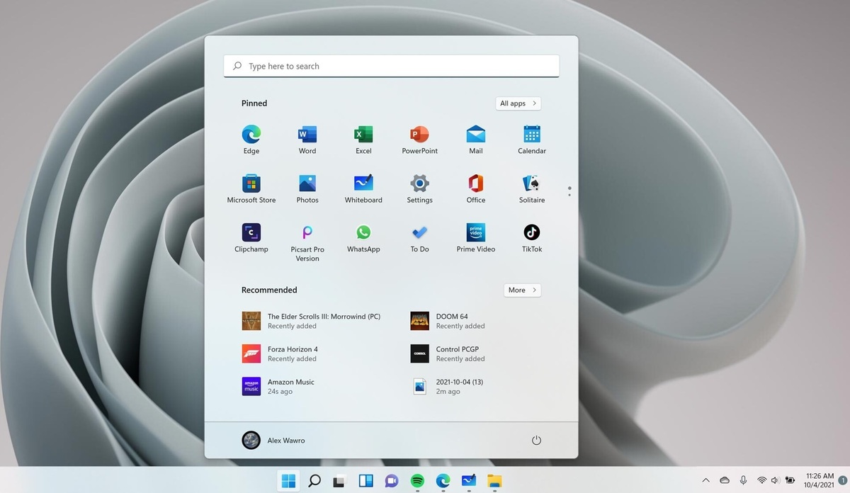
Task: Click the OneDrive cloud tray icon
Action: click(x=725, y=480)
